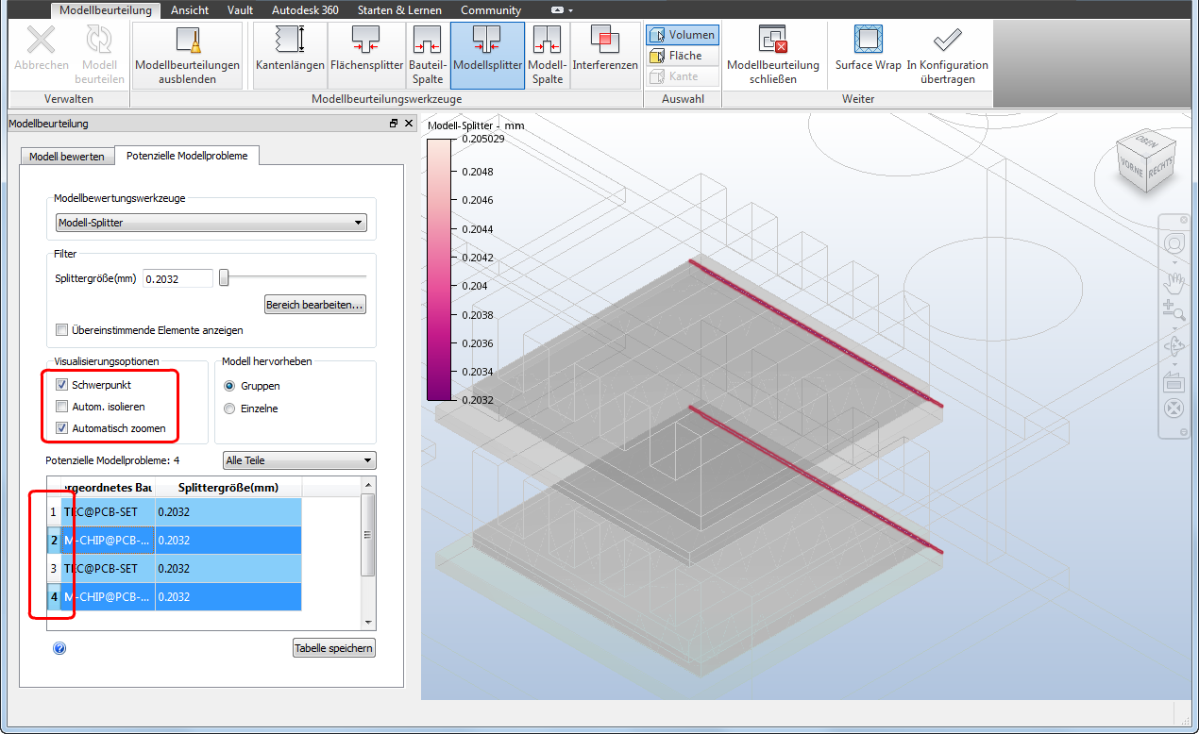
Task: Click Bereich bearbeiten button
Action: pos(314,305)
